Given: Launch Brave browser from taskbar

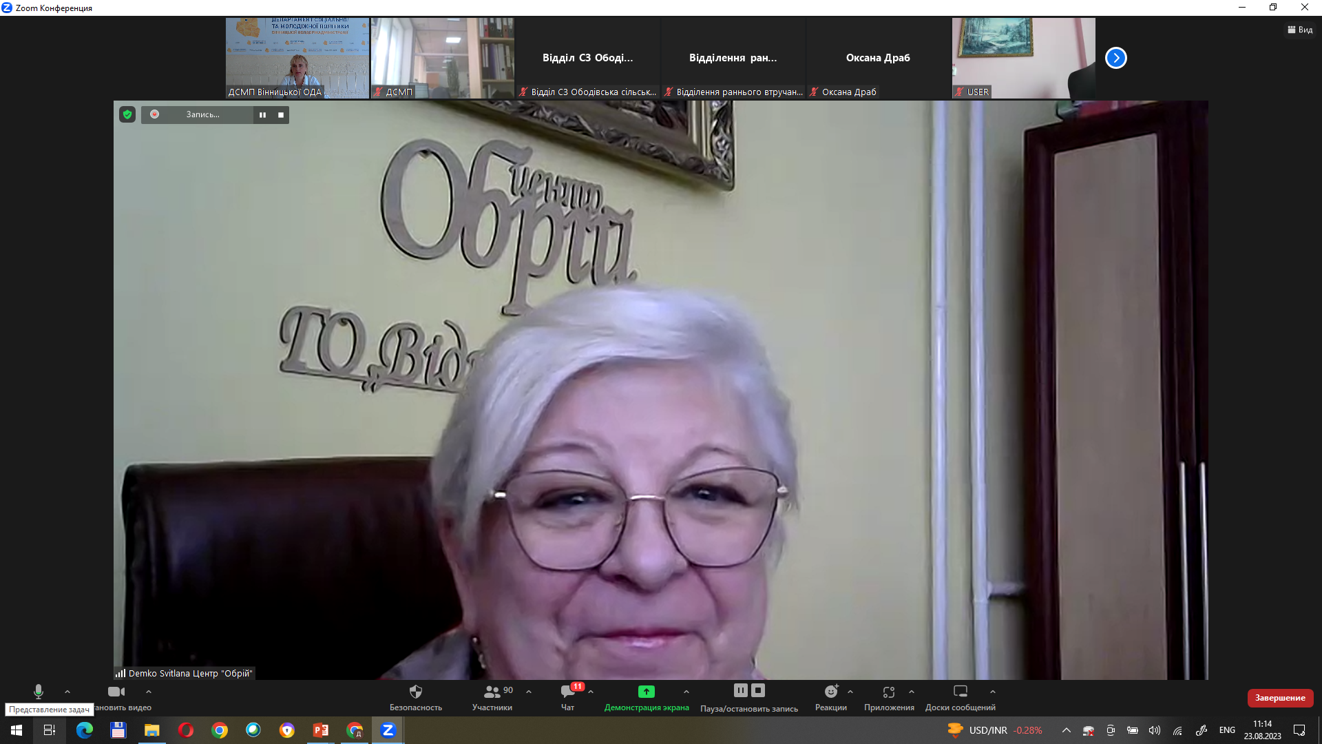Looking at the screenshot, I should coord(287,730).
